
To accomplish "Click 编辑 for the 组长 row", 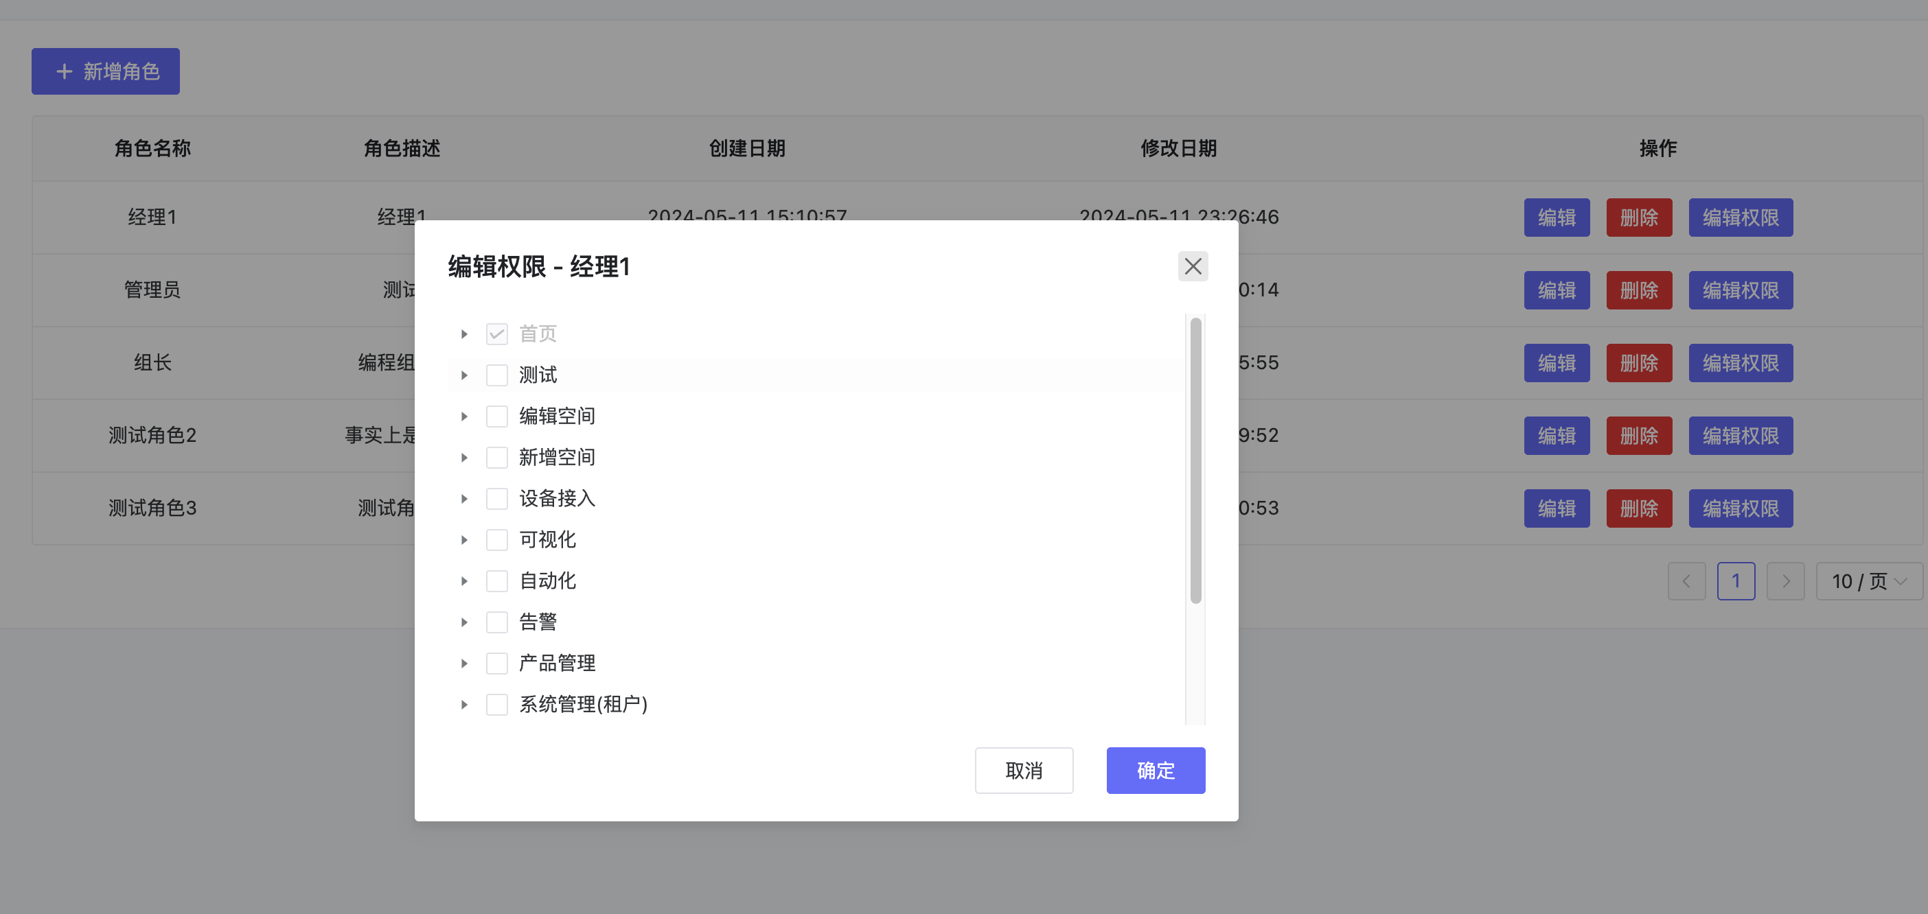I will (x=1556, y=363).
